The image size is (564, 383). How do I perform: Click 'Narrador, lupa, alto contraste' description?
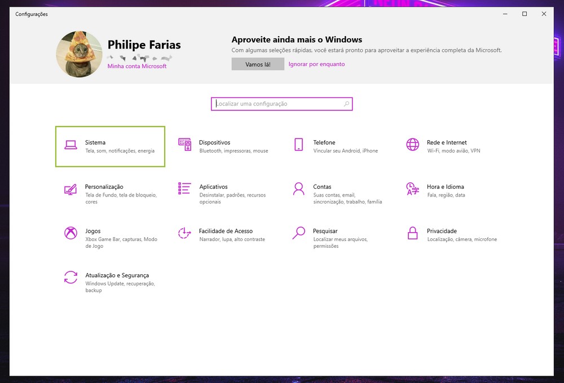pos(232,239)
